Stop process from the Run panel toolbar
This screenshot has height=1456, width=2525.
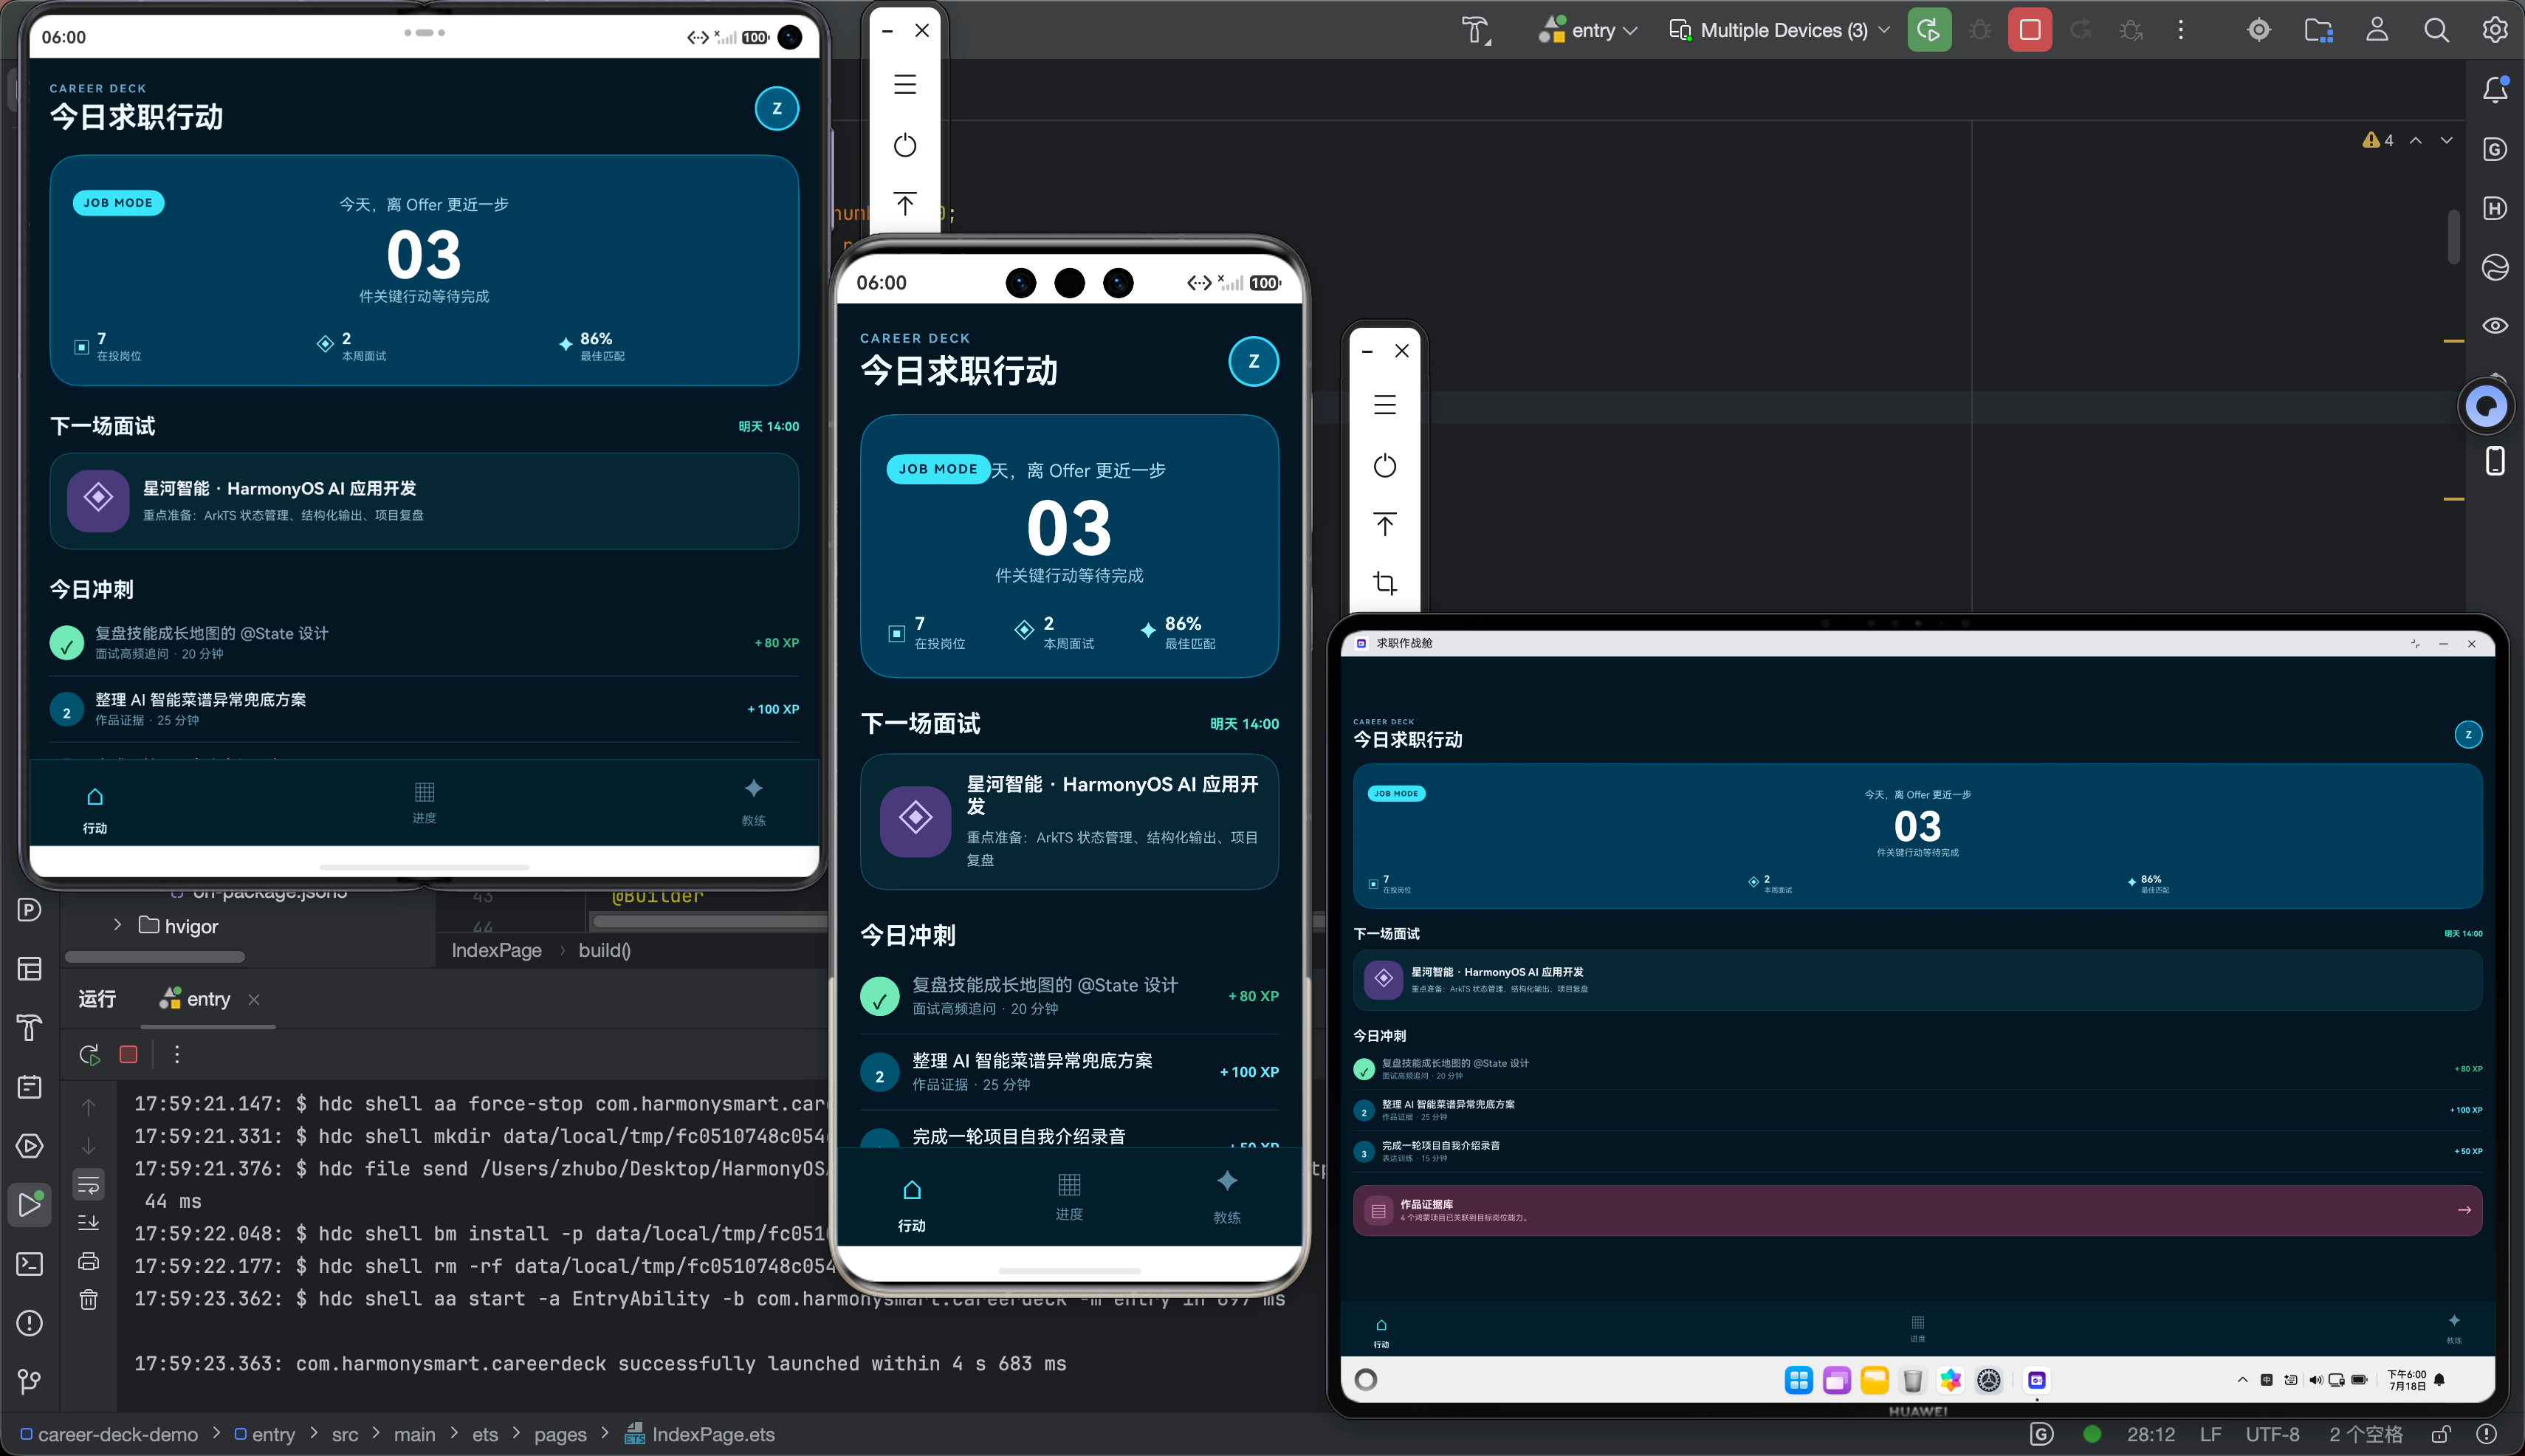(128, 1054)
